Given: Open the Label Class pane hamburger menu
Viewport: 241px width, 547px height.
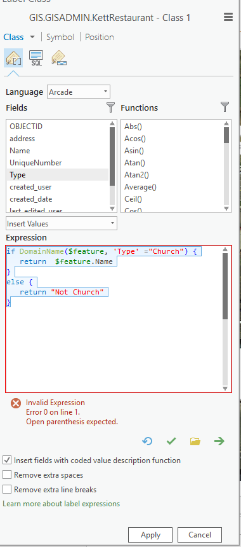Looking at the screenshot, I should pos(228,17).
